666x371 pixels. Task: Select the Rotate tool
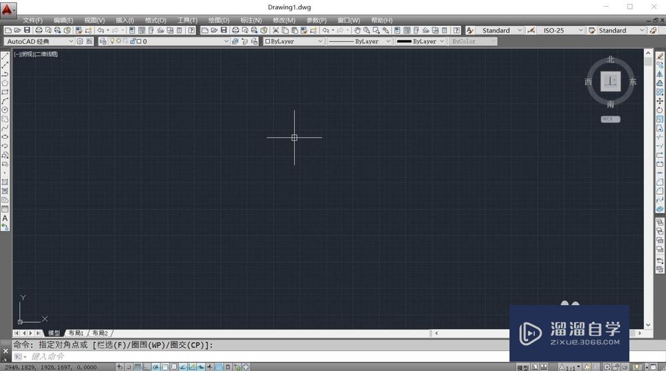coord(659,110)
